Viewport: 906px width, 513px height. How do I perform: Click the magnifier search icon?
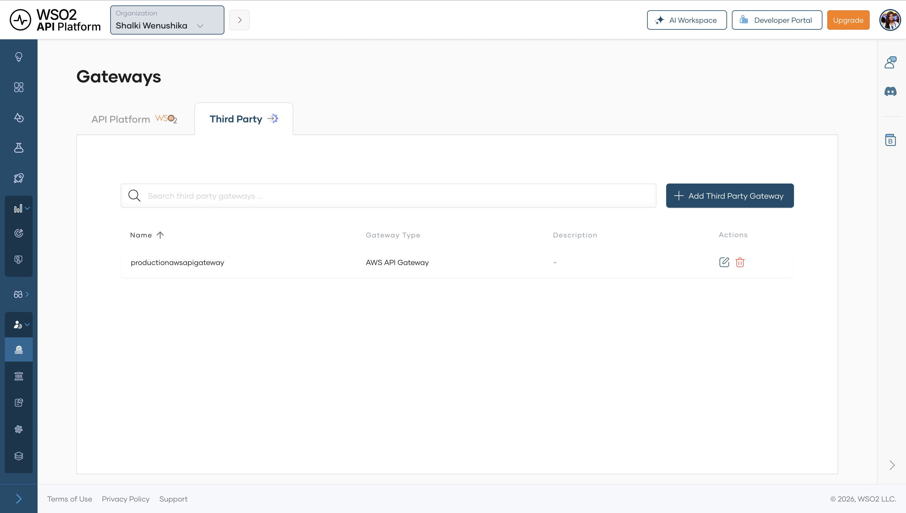coord(134,196)
